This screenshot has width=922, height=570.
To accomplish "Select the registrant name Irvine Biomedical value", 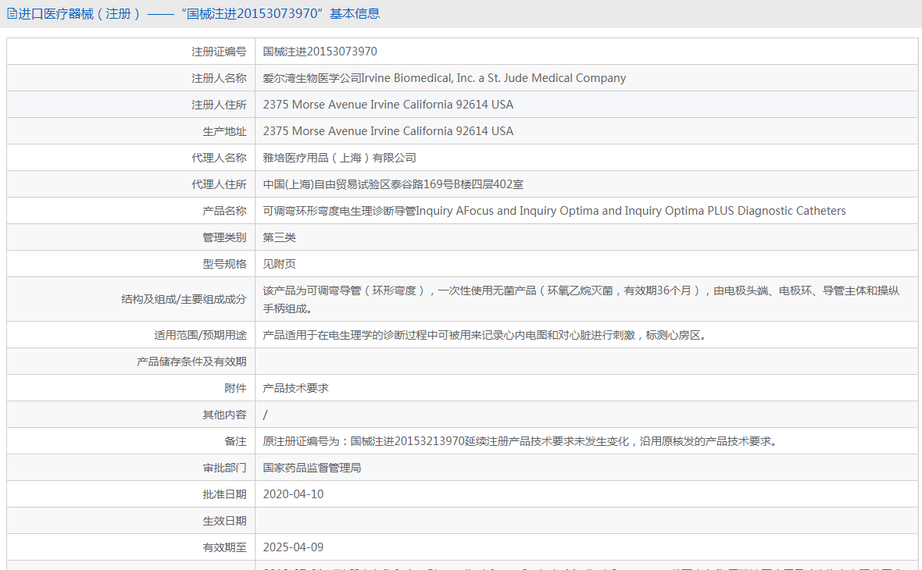I will (444, 78).
